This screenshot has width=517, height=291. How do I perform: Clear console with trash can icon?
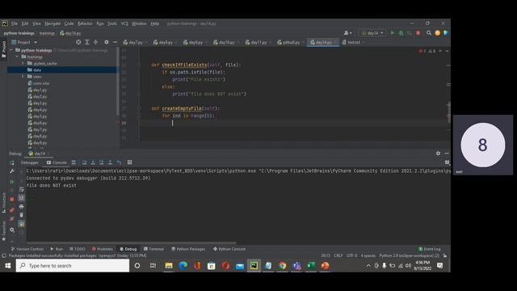coord(22,215)
